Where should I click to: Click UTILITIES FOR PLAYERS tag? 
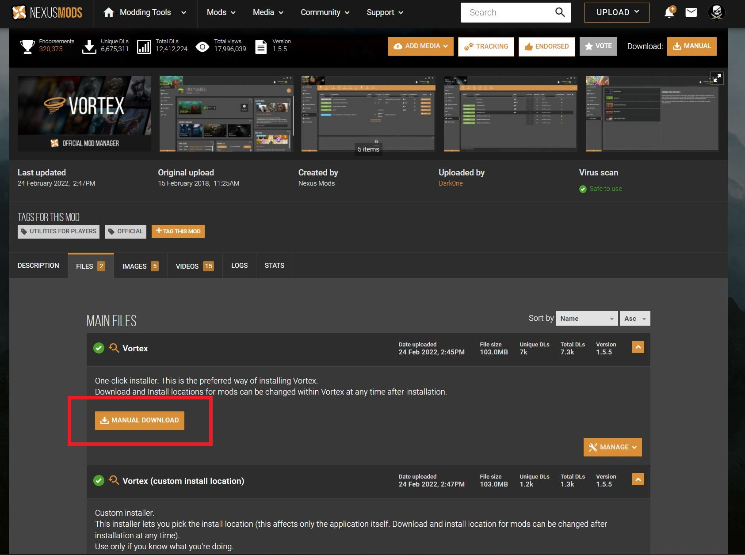coord(58,232)
